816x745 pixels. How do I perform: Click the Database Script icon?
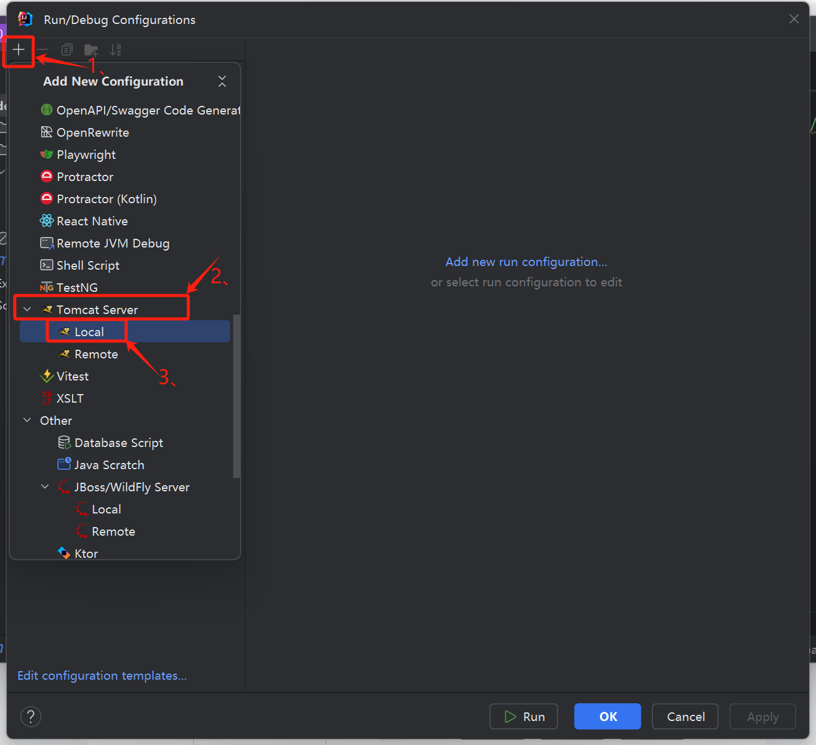click(65, 443)
